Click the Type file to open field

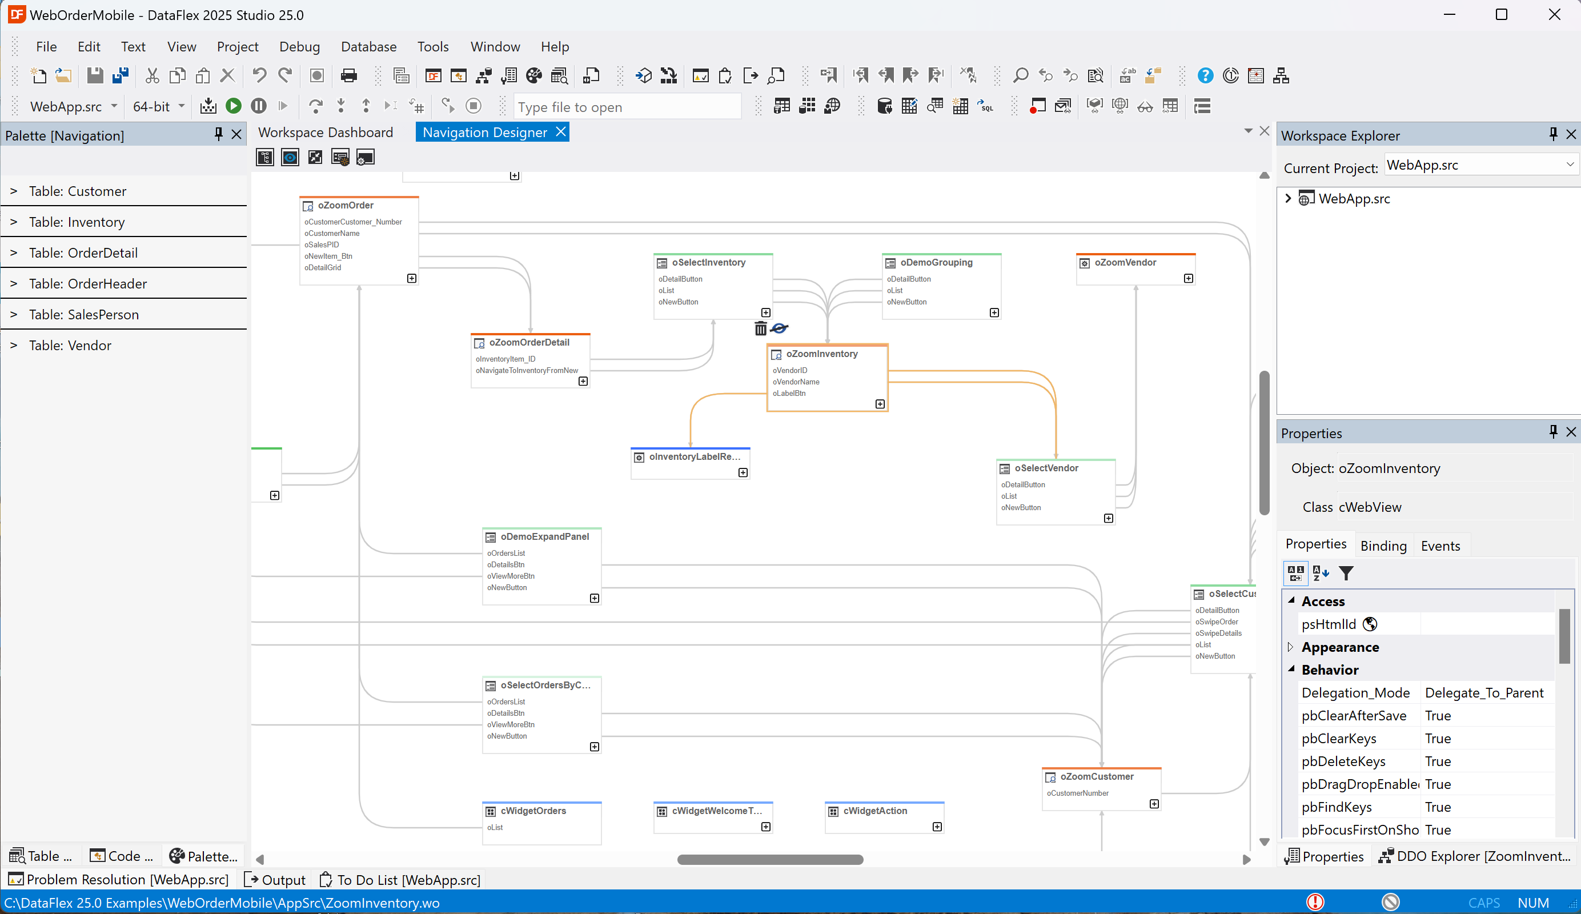pos(627,107)
